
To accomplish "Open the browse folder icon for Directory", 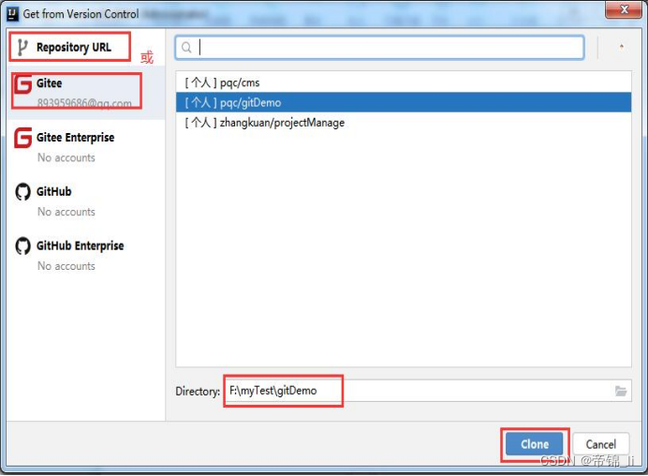I will point(621,391).
